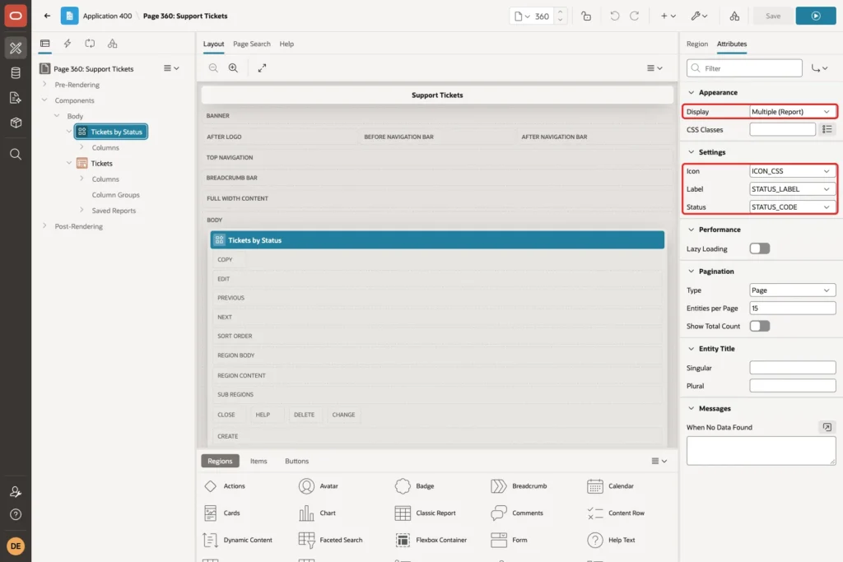Screen dimensions: 843x562
Task: Collapse the Appearance section
Action: (692, 92)
